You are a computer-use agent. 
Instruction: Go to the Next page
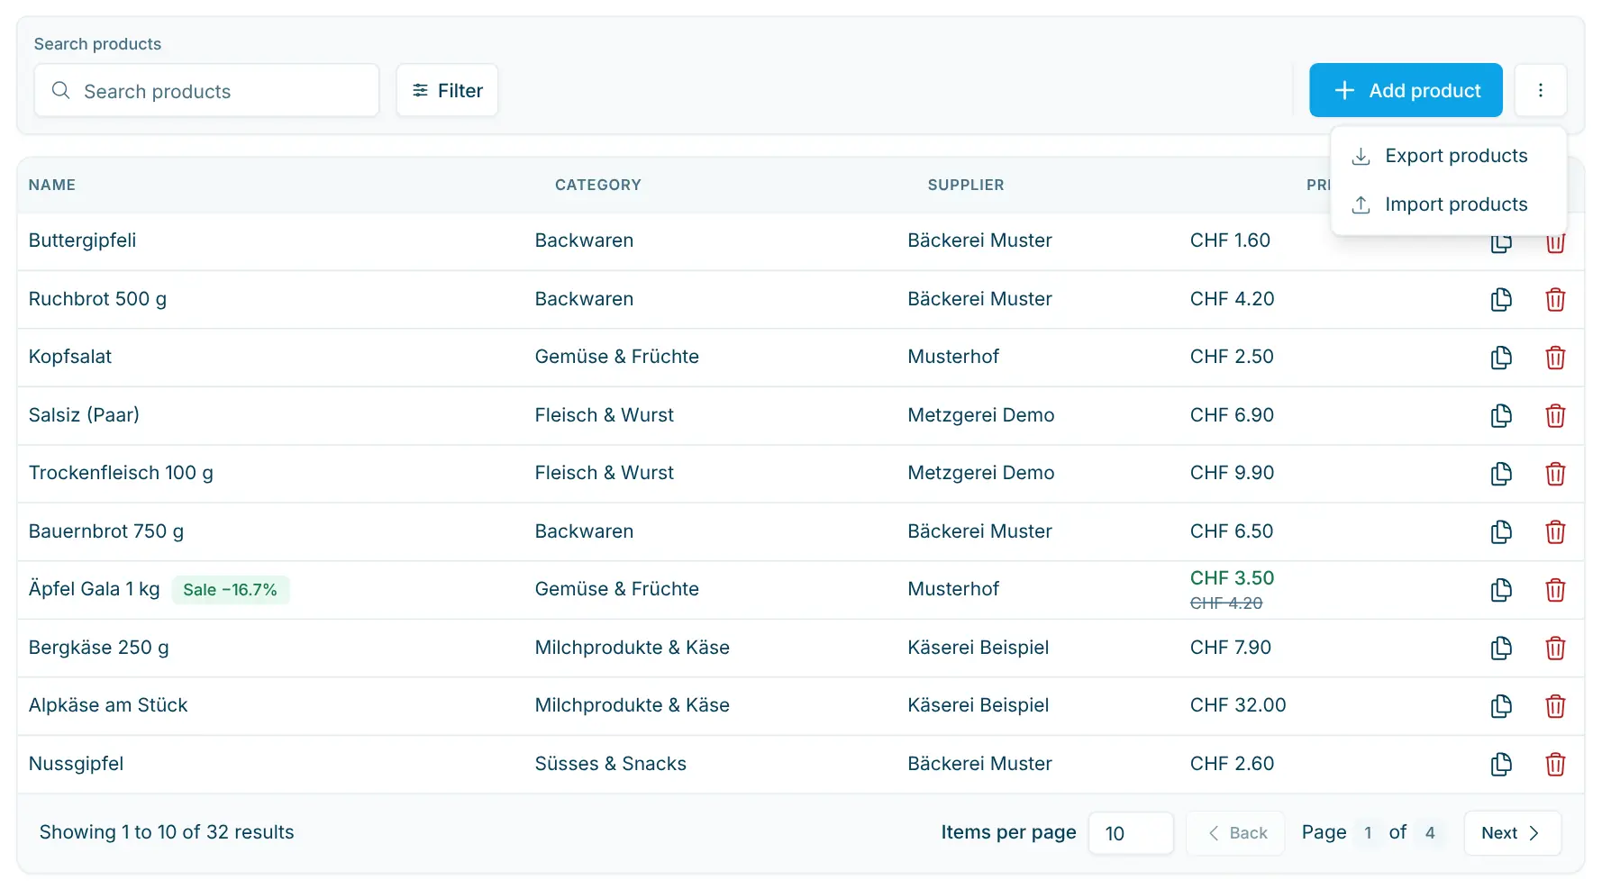pos(1512,833)
